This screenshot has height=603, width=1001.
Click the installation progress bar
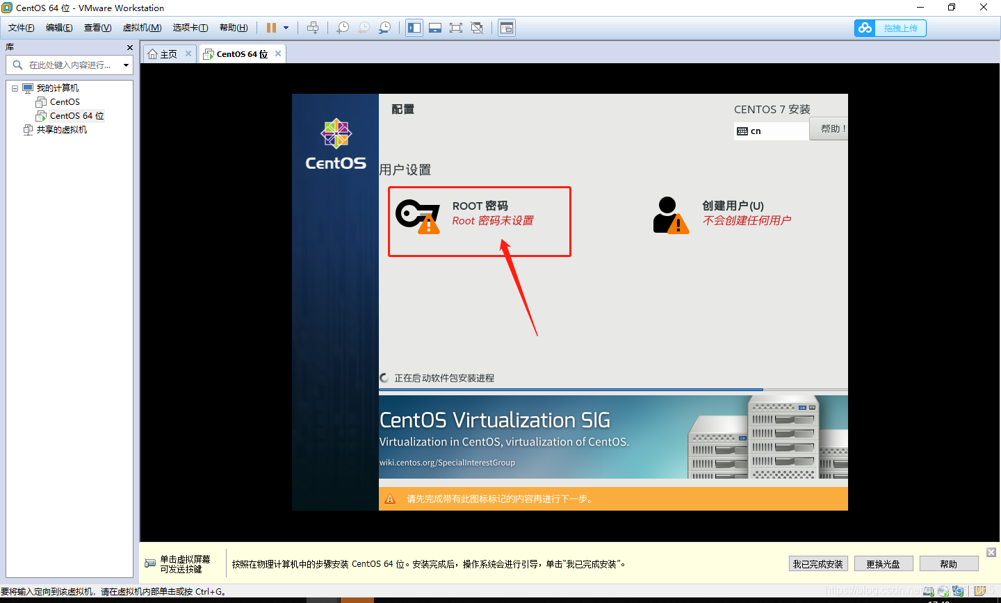pyautogui.click(x=613, y=390)
